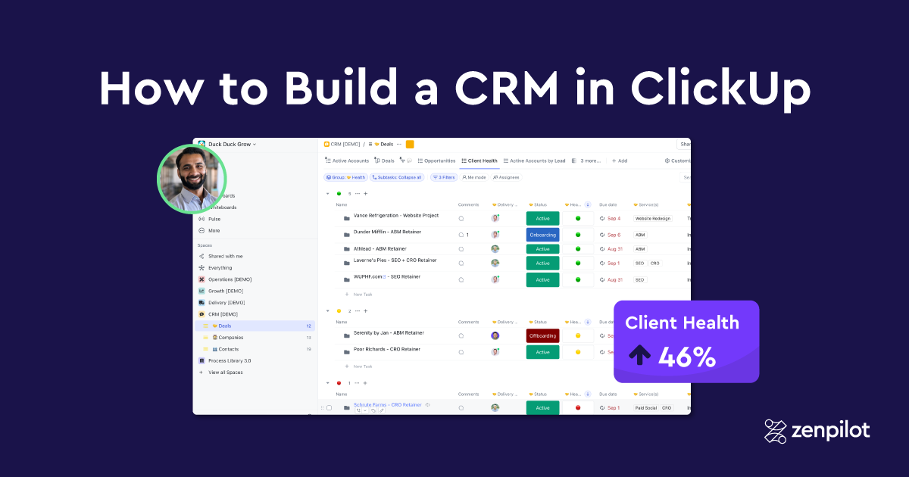Open the Assignees filter
The image size is (909, 477).
tap(506, 177)
